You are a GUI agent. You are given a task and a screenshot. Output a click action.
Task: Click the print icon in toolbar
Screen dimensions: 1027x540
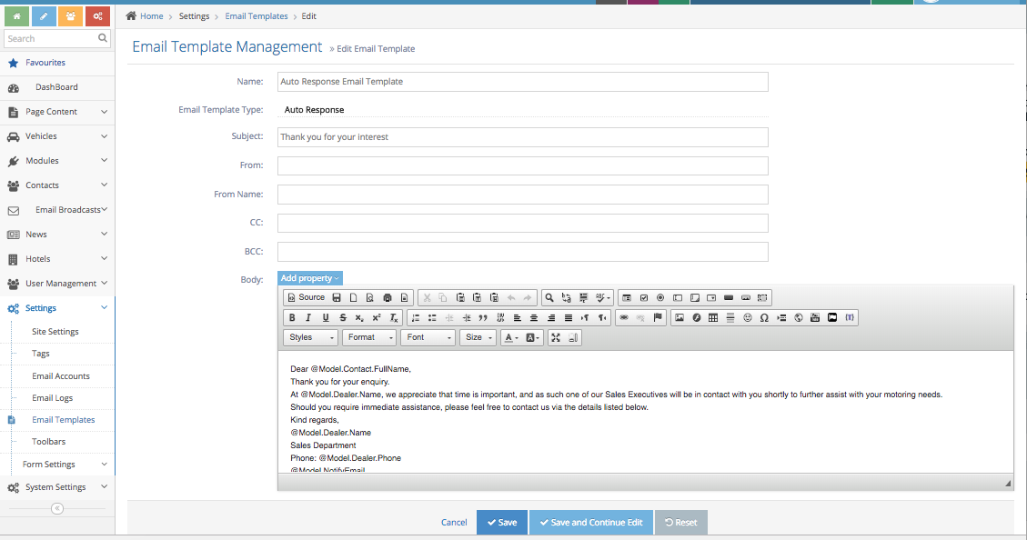(x=388, y=297)
